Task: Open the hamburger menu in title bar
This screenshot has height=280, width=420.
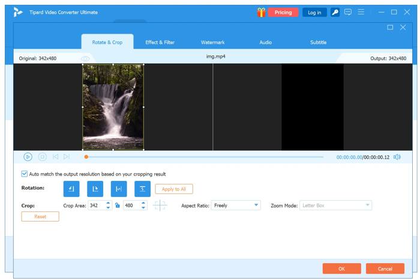Action: point(361,12)
